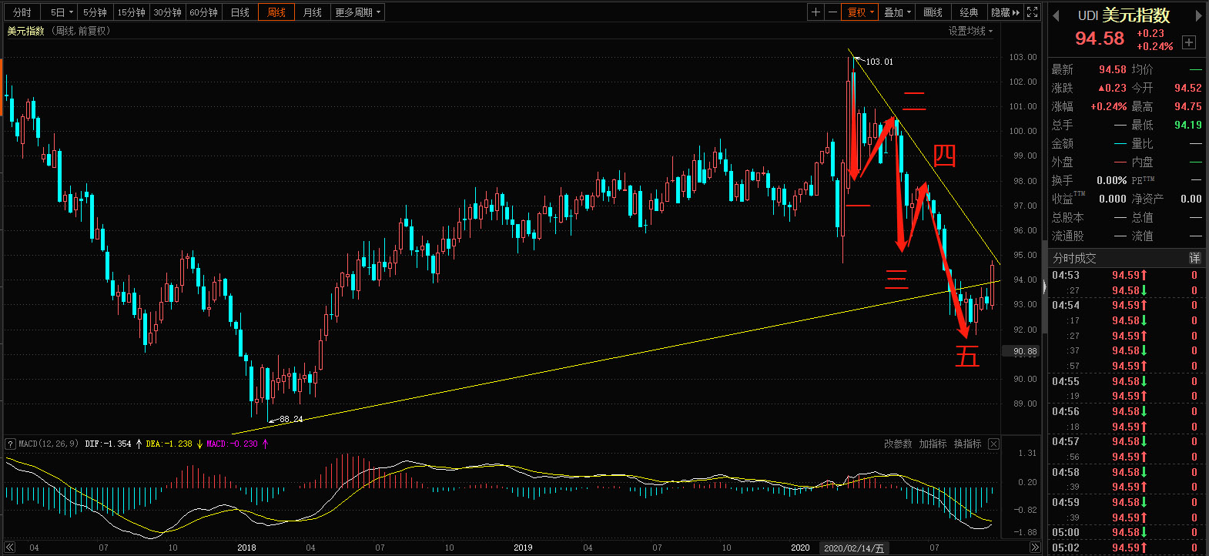
Task: Zoom out chart with minus icon
Action: pyautogui.click(x=832, y=12)
